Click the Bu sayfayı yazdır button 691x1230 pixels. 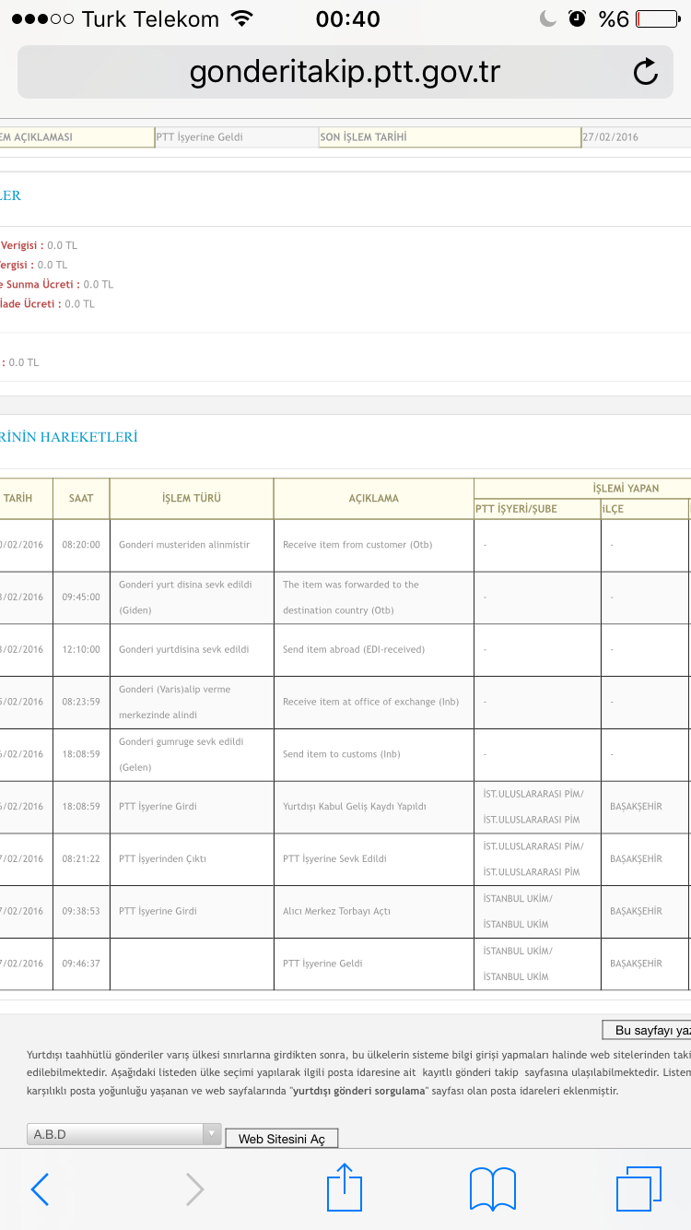pyautogui.click(x=647, y=1030)
